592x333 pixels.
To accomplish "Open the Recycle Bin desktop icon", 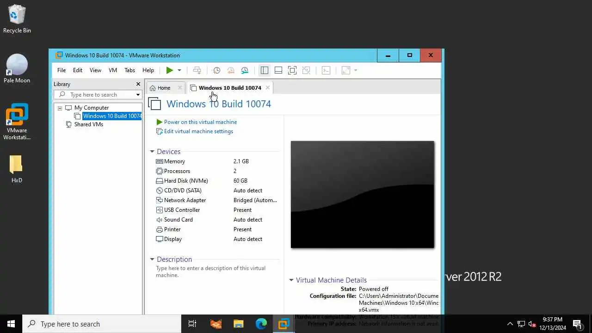I will click(x=17, y=19).
